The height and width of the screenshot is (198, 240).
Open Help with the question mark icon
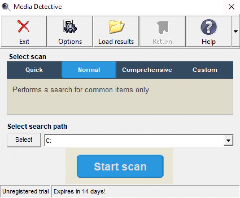click(209, 27)
